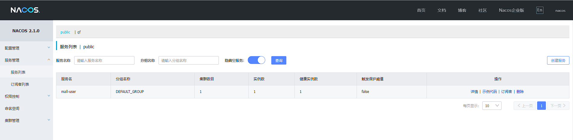The width and height of the screenshot is (573, 140).
Task: Click the NACOS logo in header
Action: pos(25,10)
